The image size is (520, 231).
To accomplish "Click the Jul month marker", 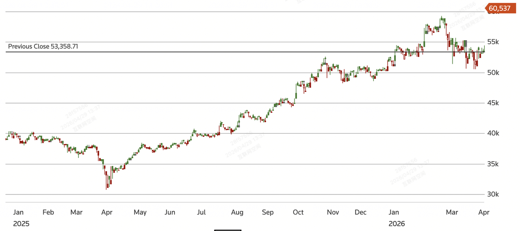I will (x=201, y=212).
